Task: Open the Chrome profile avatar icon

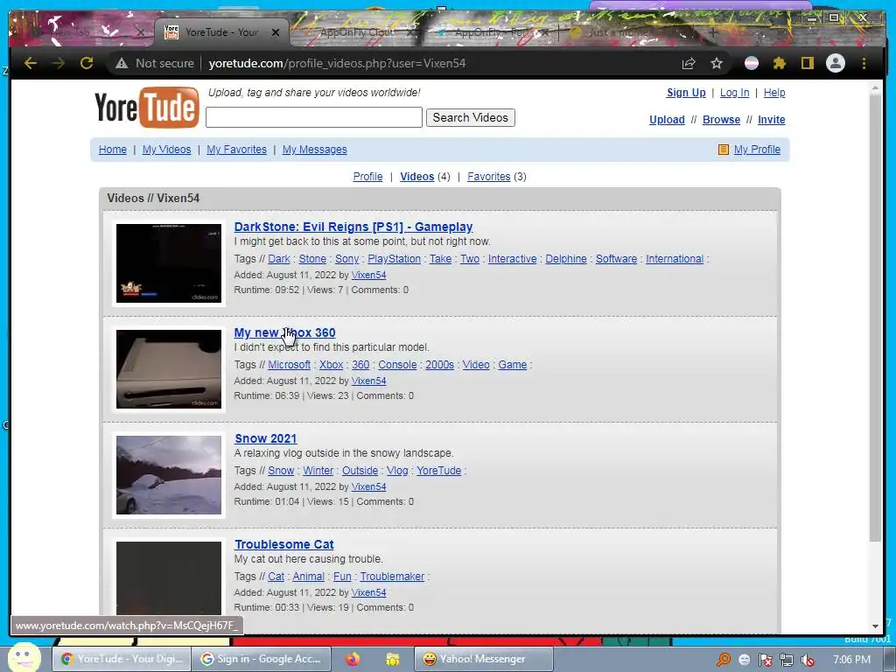Action: coord(836,63)
